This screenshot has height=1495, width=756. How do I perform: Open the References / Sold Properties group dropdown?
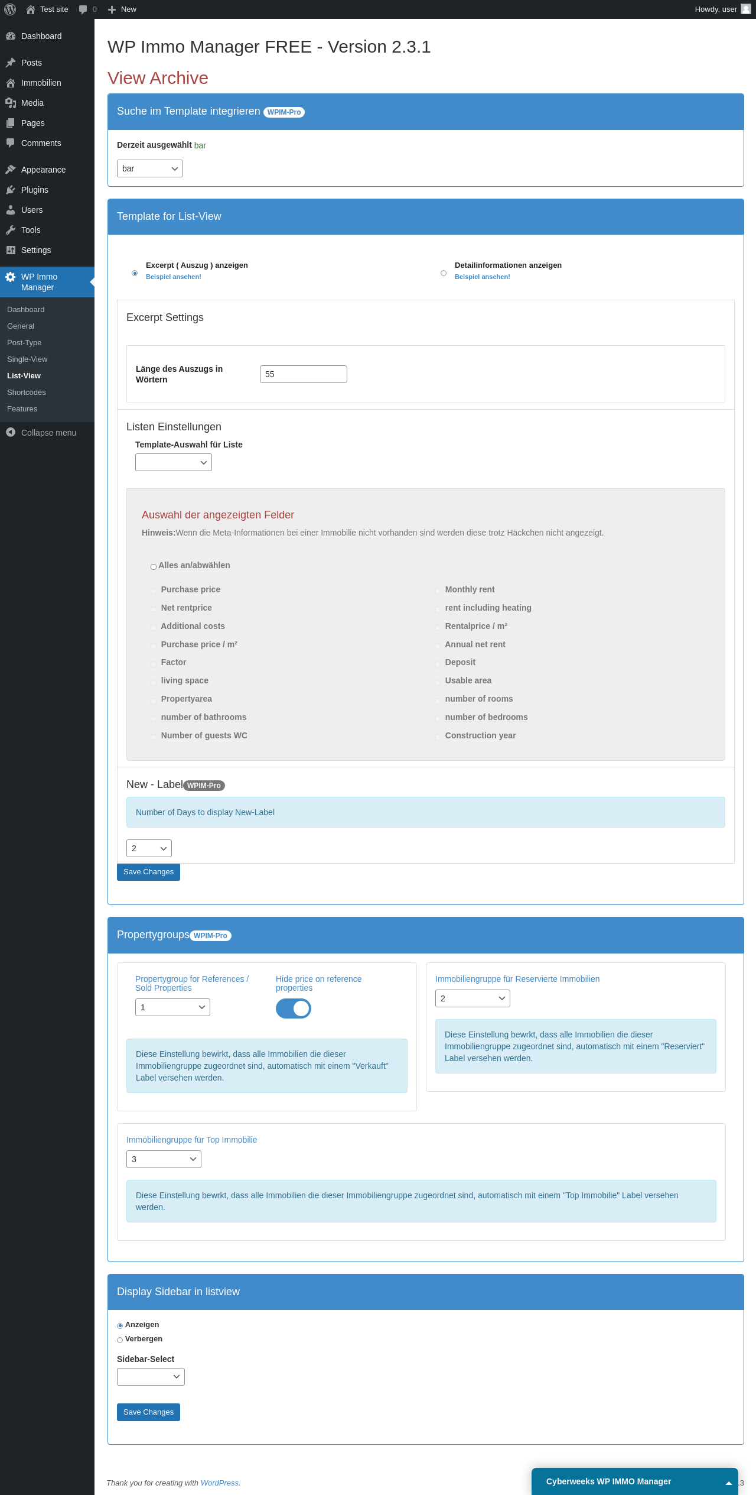coord(172,1007)
